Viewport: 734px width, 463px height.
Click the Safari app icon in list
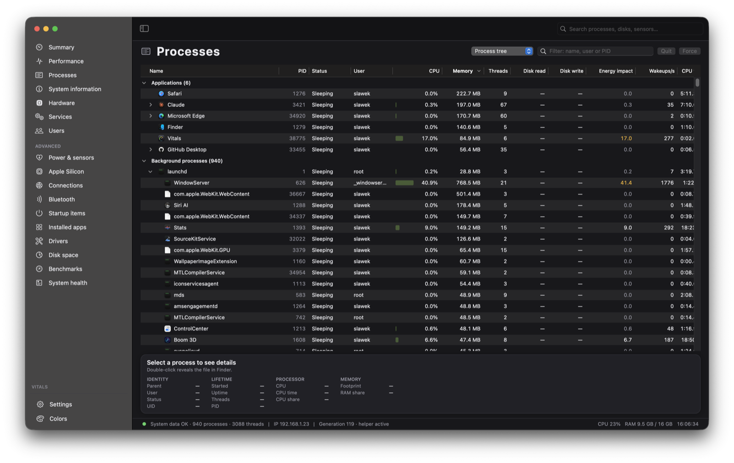click(x=161, y=93)
